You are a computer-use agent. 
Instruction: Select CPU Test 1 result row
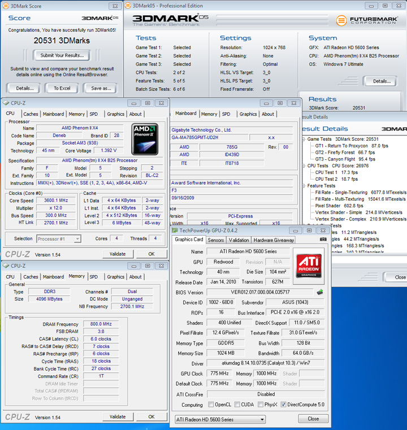pos(336,172)
